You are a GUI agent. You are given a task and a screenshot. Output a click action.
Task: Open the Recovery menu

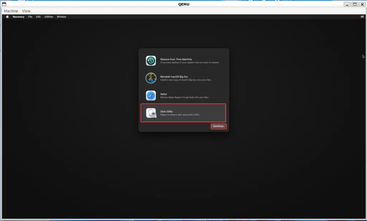(19, 16)
